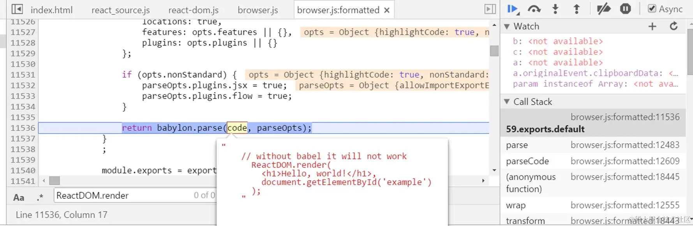Select the transform call stack frame

click(x=593, y=221)
